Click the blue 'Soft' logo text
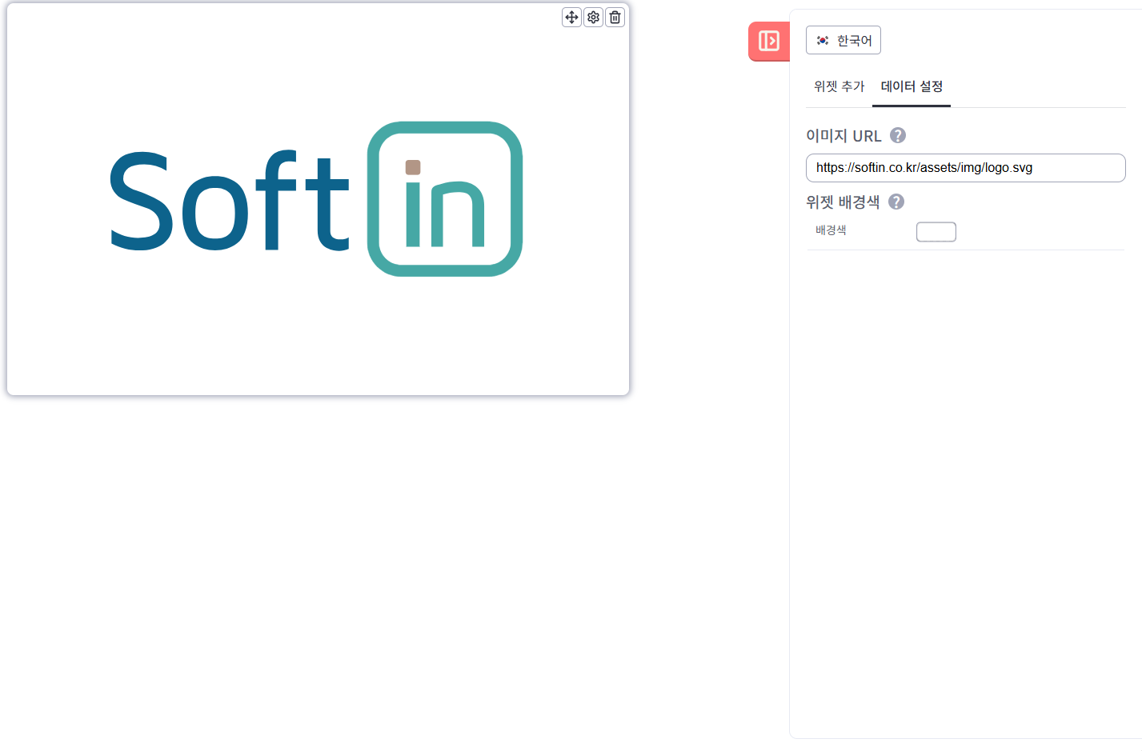This screenshot has width=1142, height=751. coord(229,202)
